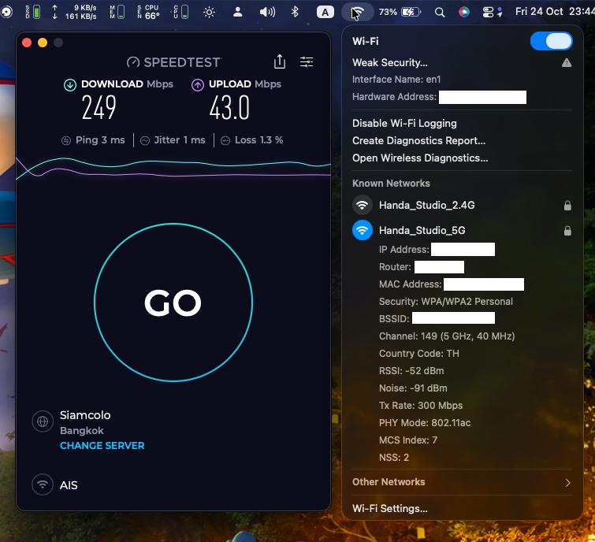595x542 pixels.
Task: Click the Siamcolo server globe icon
Action: pyautogui.click(x=43, y=421)
